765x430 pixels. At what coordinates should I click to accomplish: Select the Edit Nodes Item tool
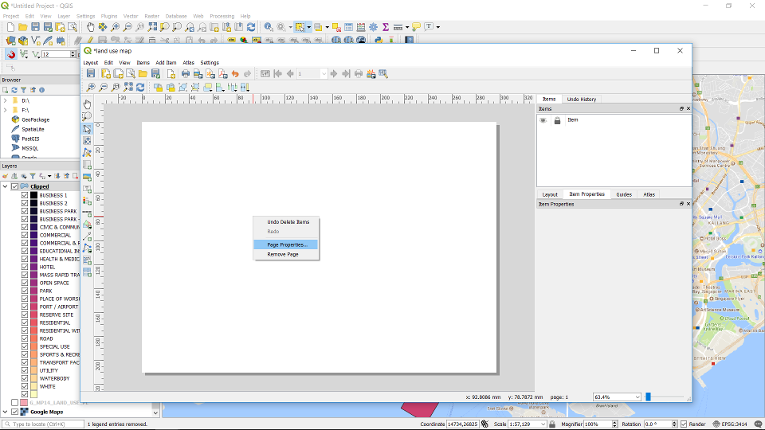tap(87, 152)
